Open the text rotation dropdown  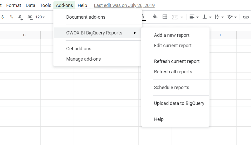point(232,17)
